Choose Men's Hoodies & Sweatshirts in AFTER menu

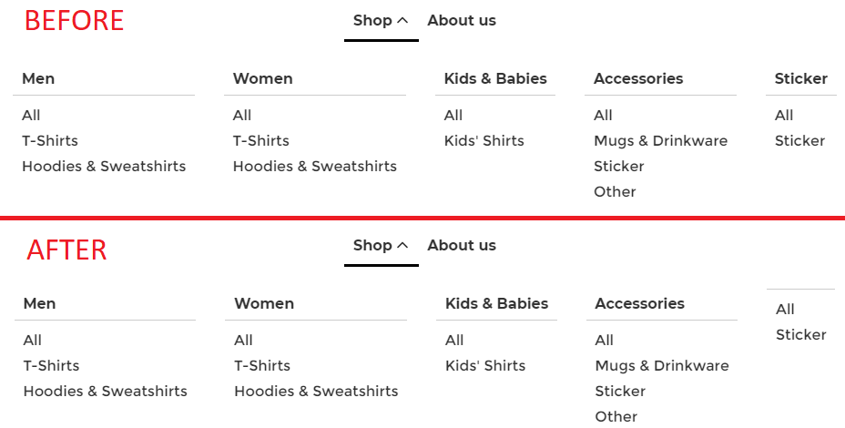coord(106,392)
